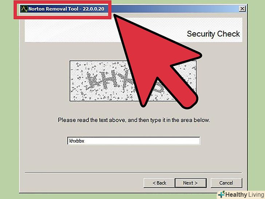Image resolution: width=265 pixels, height=199 pixels.
Task: Cancel the Norton removal wizard
Action: (226, 183)
